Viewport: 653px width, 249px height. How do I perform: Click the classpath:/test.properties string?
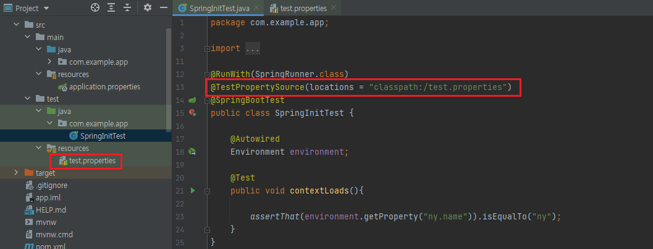click(x=437, y=88)
